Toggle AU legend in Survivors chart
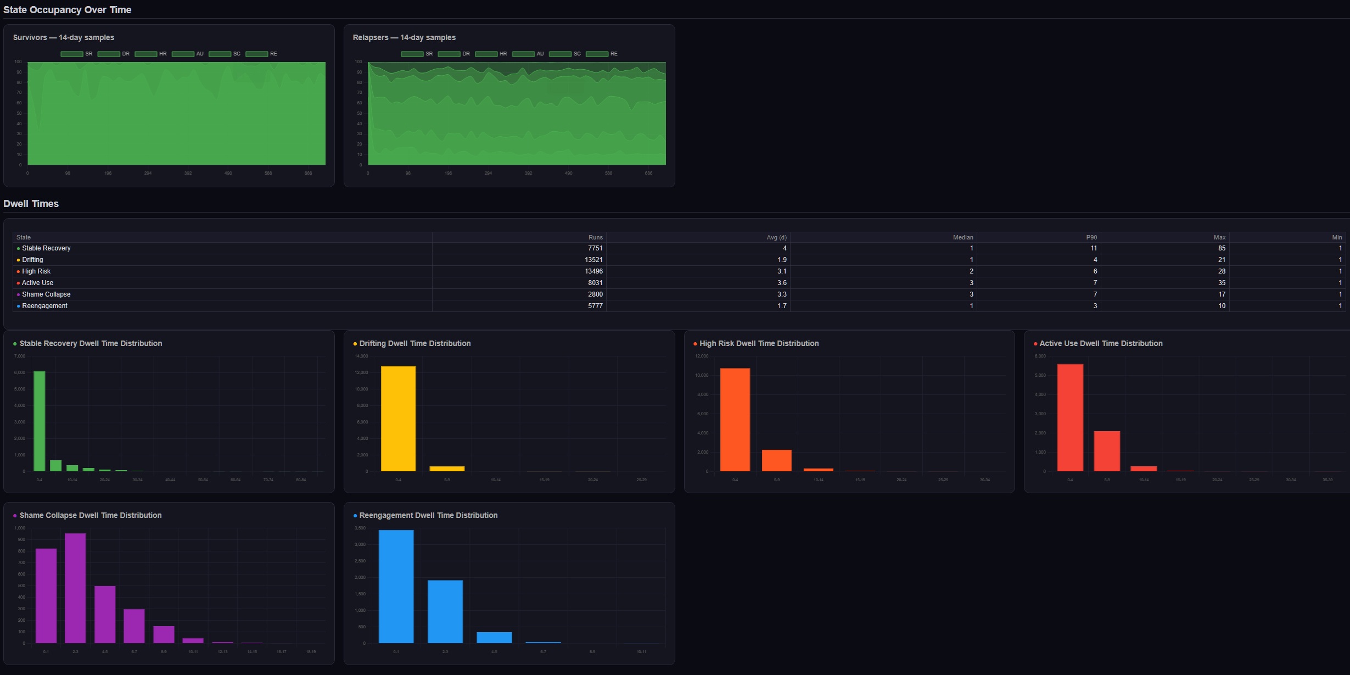Viewport: 1350px width, 675px height. pos(188,54)
